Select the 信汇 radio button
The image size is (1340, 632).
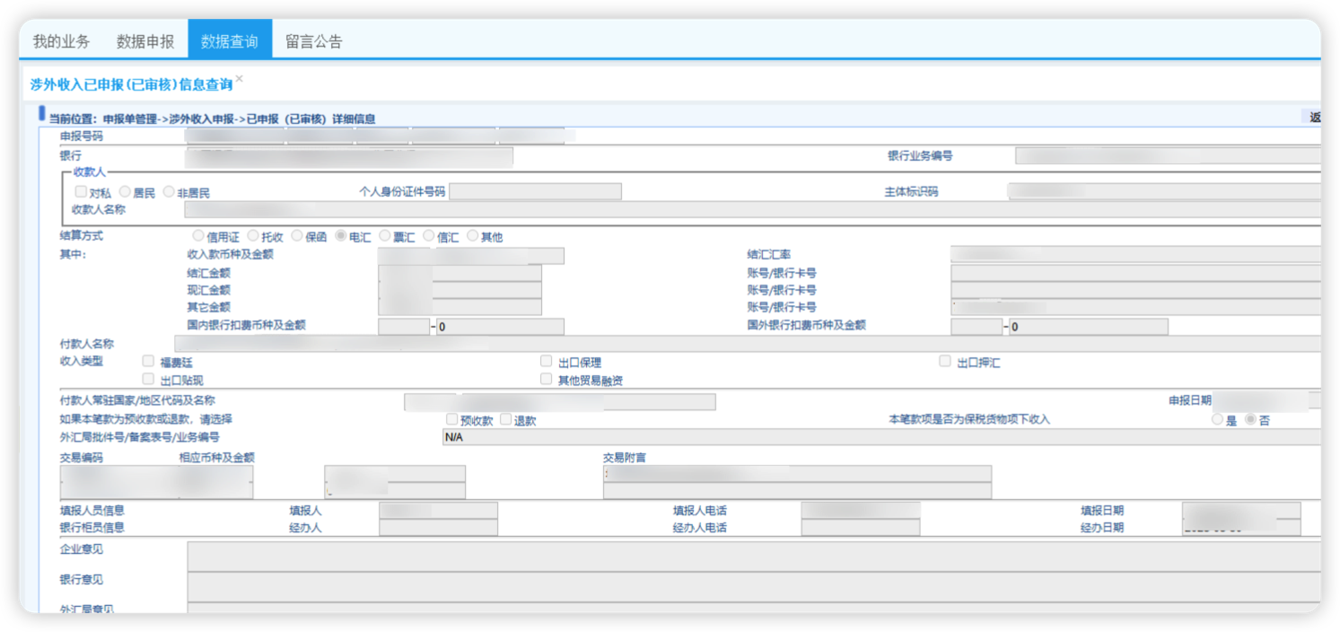click(x=429, y=236)
